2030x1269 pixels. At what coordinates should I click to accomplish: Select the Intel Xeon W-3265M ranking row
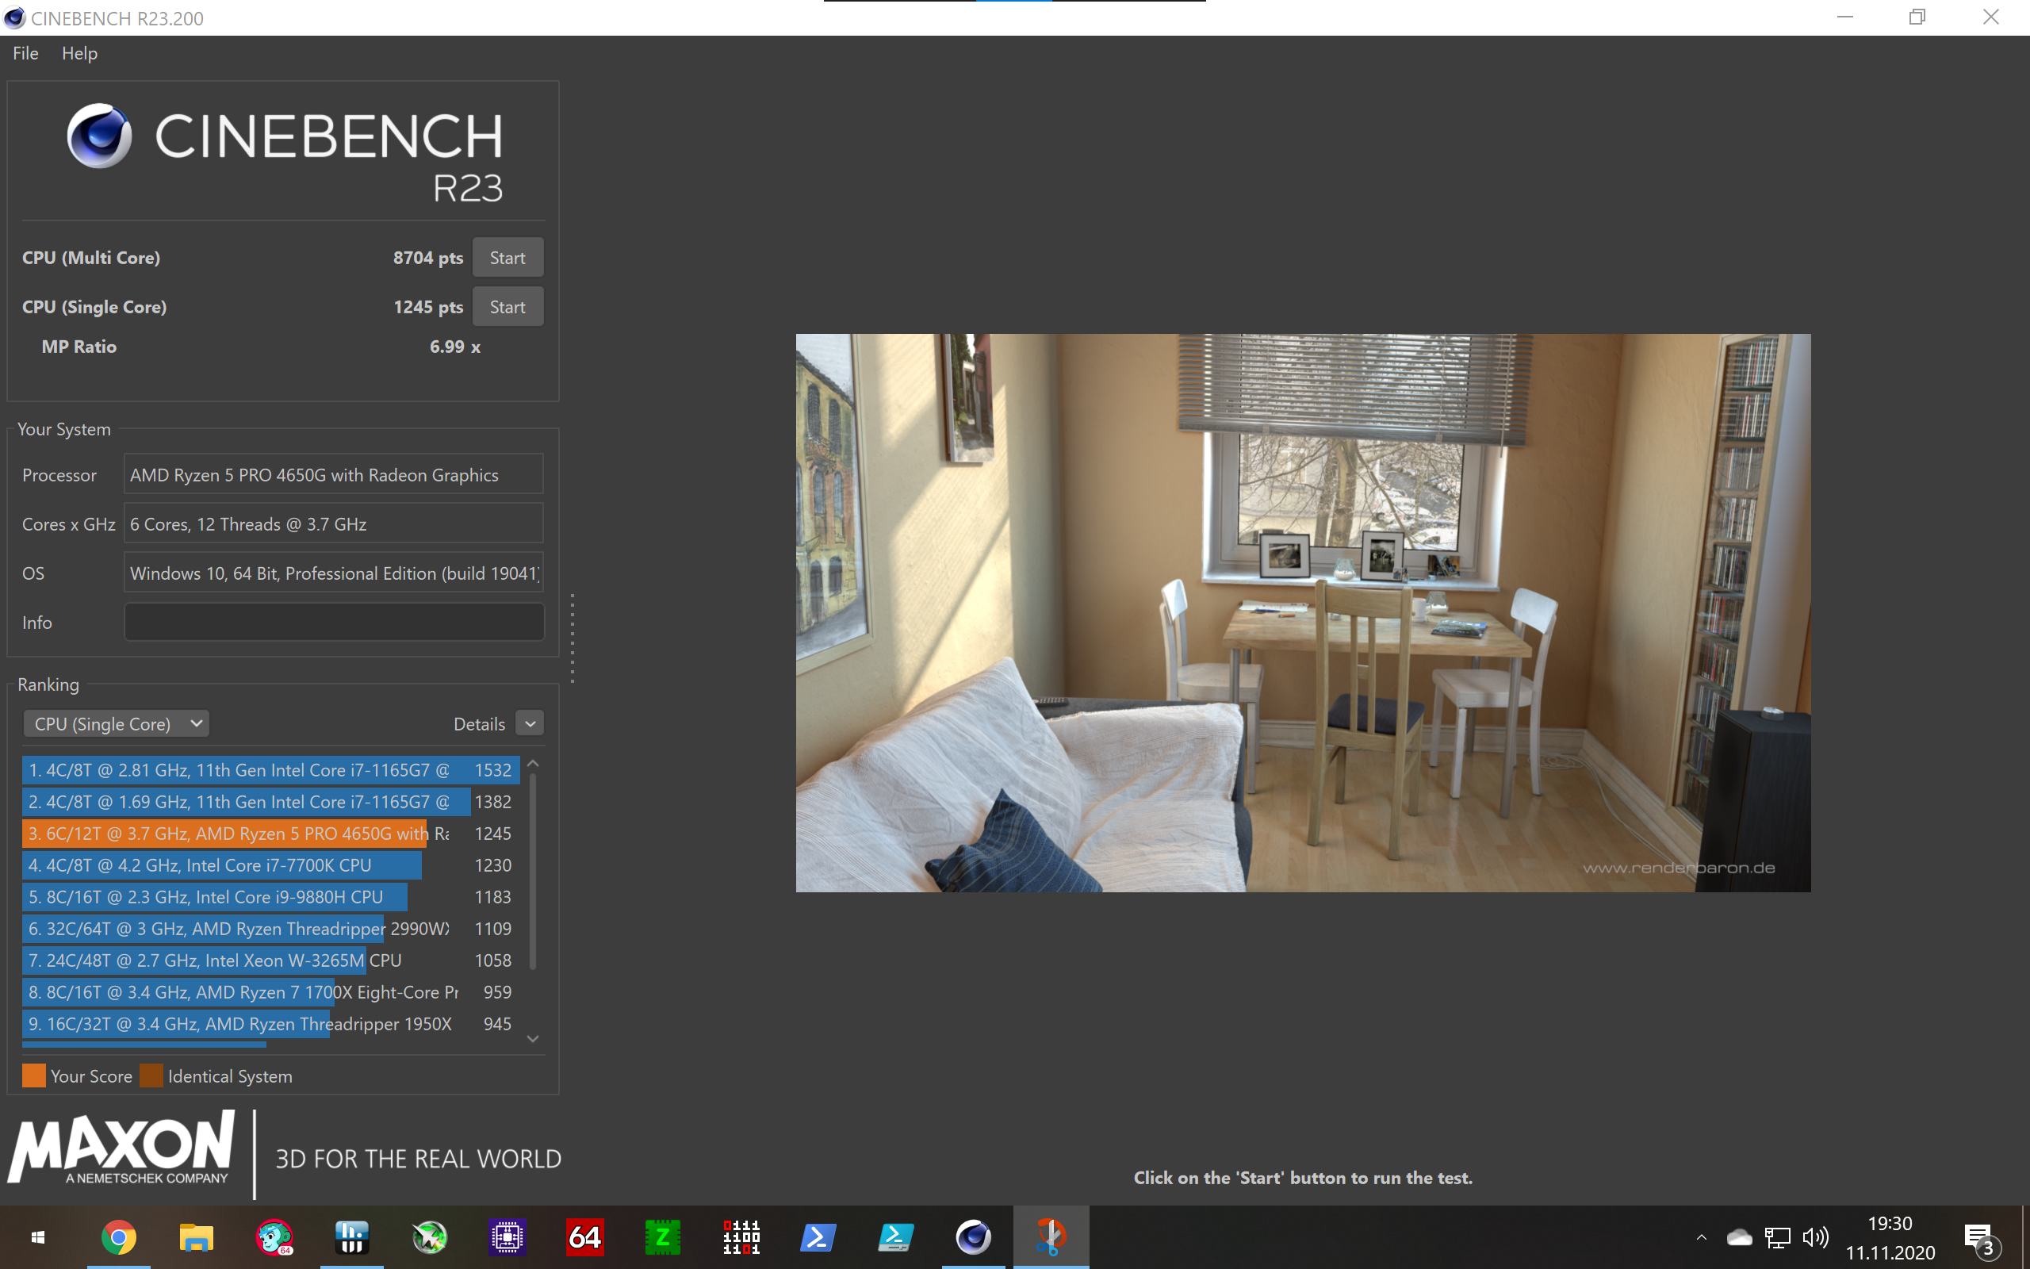(x=270, y=961)
